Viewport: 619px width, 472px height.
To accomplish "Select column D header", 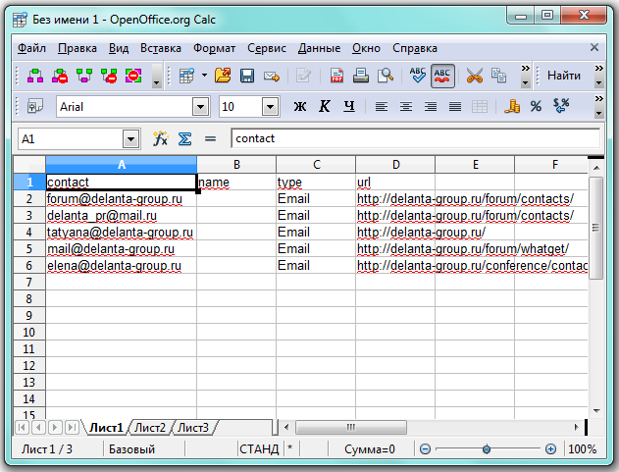I will (x=395, y=164).
